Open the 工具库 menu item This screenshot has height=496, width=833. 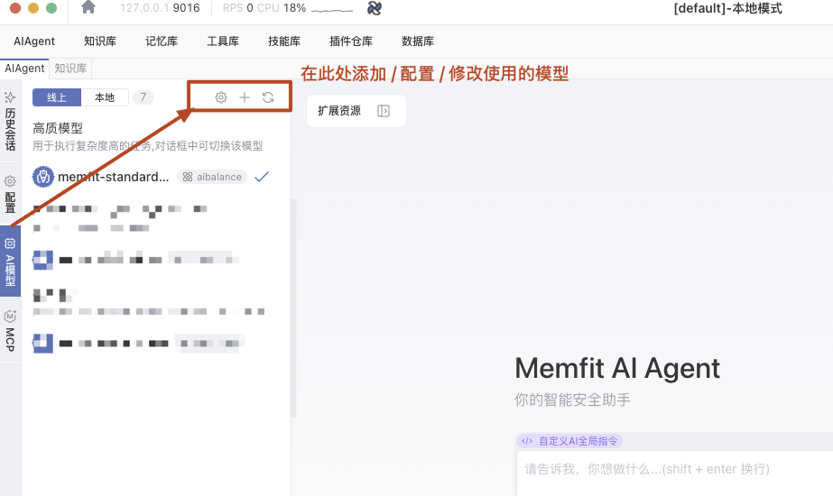[223, 41]
